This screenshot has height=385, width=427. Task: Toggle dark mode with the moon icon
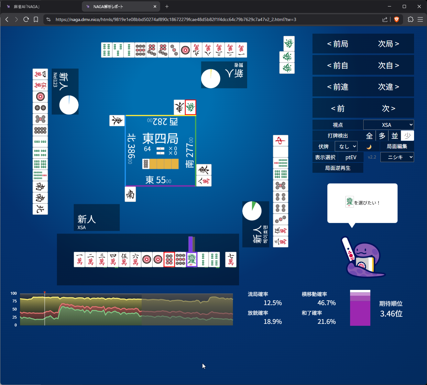tap(369, 147)
